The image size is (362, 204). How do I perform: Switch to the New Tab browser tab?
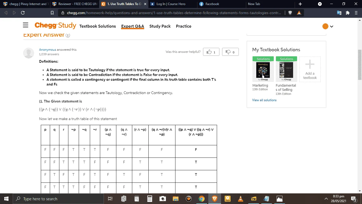270,4
